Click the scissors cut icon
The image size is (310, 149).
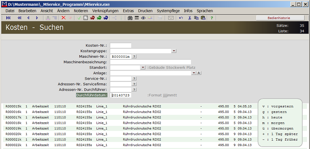190,18
